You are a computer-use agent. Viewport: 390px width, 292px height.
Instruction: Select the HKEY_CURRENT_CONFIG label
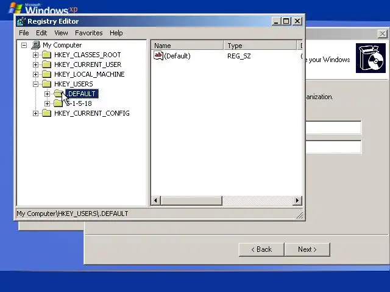[92, 113]
